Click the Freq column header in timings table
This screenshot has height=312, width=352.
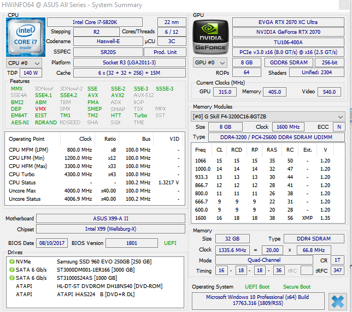pyautogui.click(x=200, y=150)
